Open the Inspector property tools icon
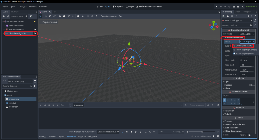This screenshot has height=140, width=259. [x=255, y=25]
